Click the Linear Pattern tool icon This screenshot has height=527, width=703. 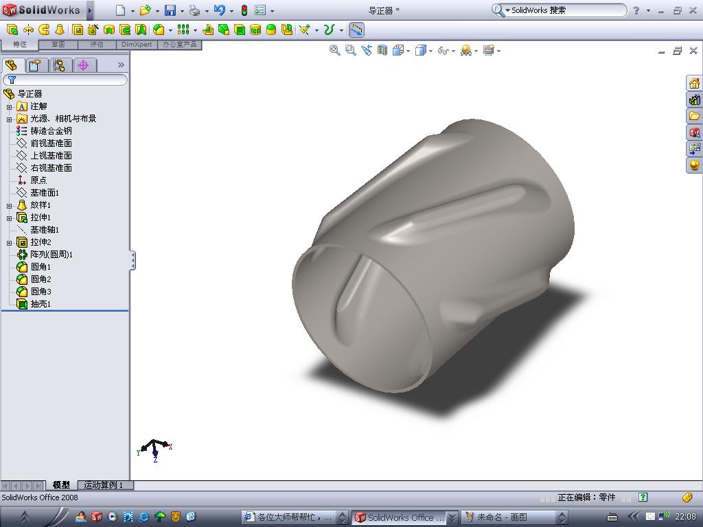pyautogui.click(x=183, y=30)
